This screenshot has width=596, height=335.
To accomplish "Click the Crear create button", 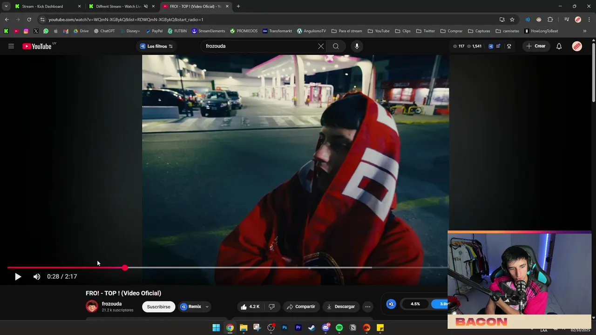I will point(536,46).
